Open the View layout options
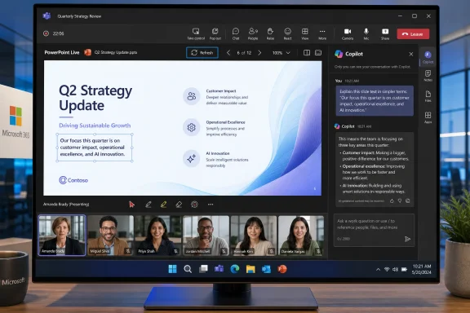 point(305,34)
